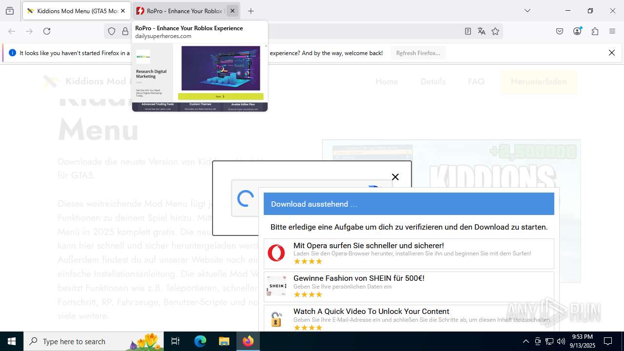Open tracking protection shield icon
Screen dimensions: 624x351
[x=112, y=31]
